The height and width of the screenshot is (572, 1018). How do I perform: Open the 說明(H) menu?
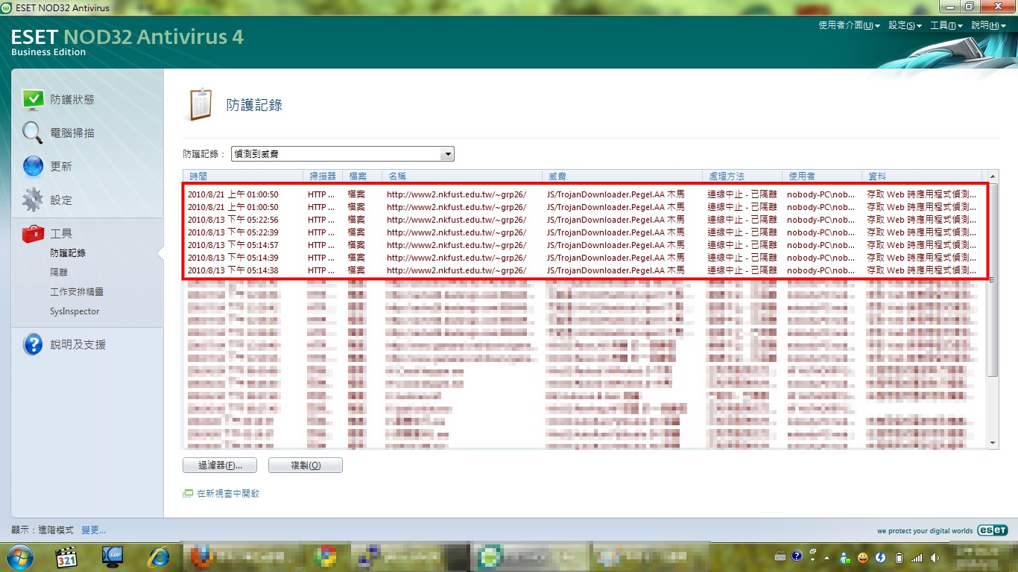[988, 25]
